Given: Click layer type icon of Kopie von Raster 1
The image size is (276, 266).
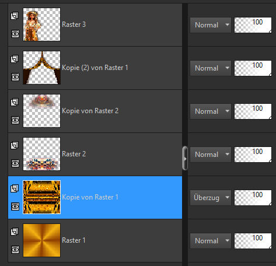Looking at the screenshot, I should 15,188.
